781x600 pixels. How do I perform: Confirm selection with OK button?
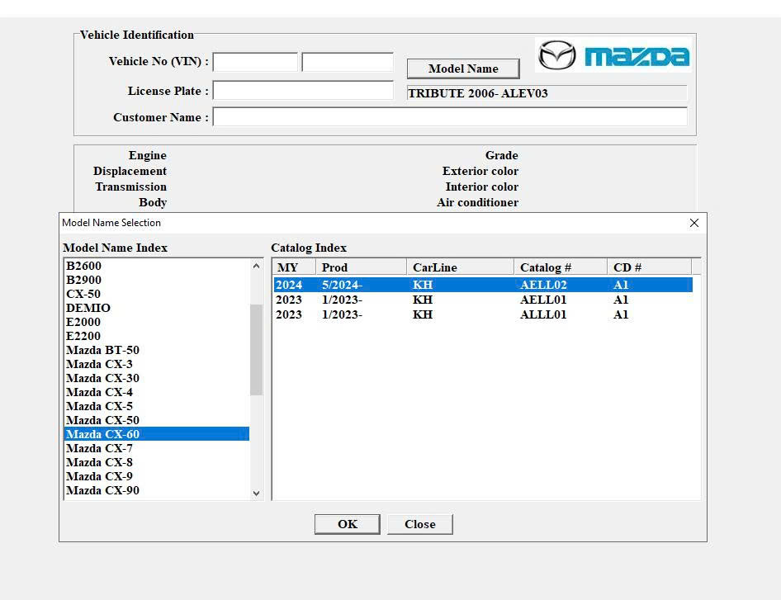click(348, 524)
